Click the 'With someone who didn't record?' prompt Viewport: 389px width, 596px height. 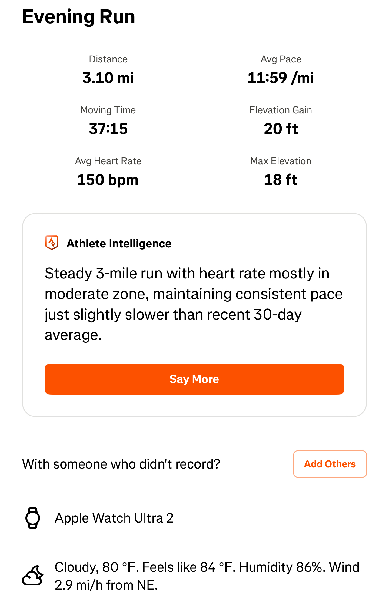click(x=121, y=464)
